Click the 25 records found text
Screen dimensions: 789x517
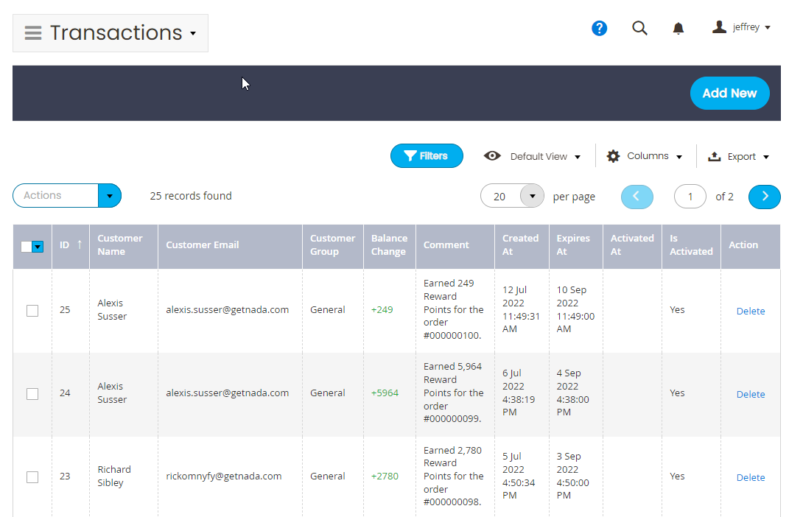click(191, 196)
